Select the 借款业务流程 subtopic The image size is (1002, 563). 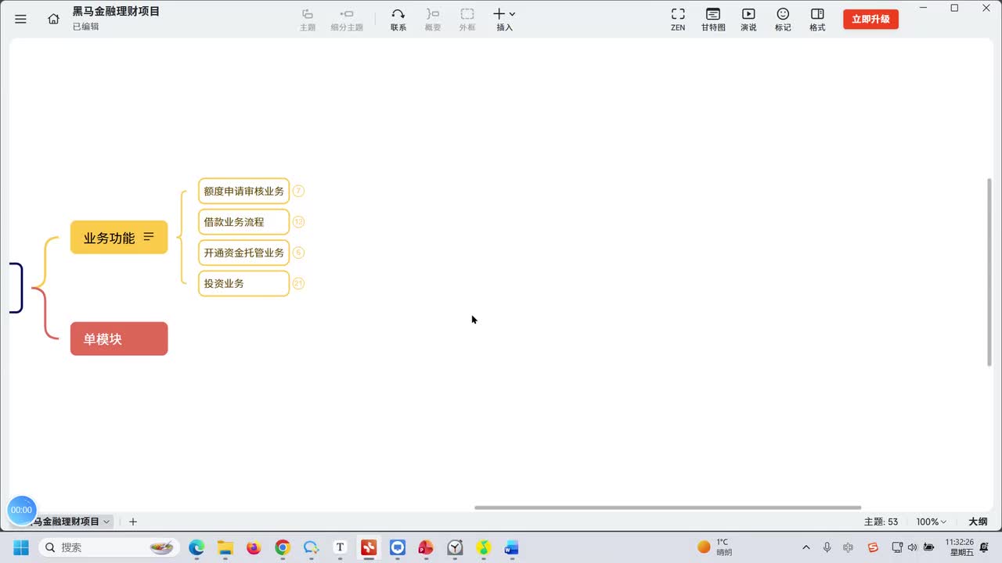click(x=243, y=222)
